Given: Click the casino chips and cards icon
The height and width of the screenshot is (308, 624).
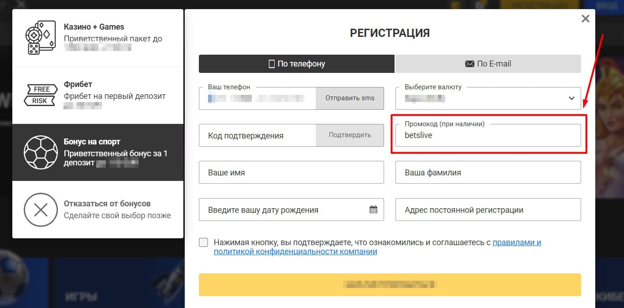Looking at the screenshot, I should pyautogui.click(x=41, y=38).
